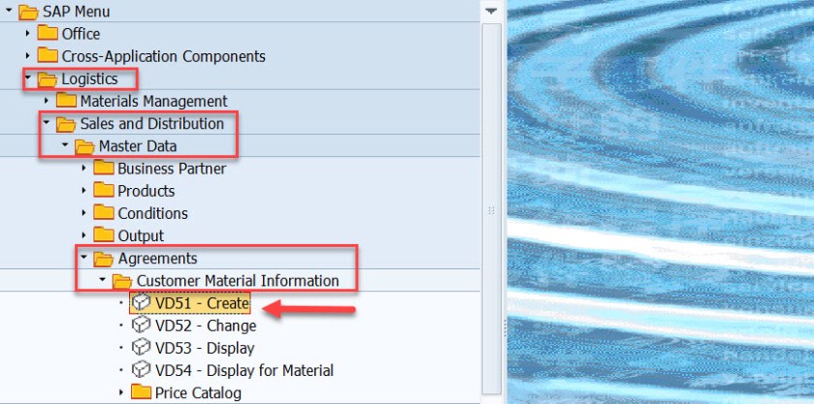Select Materials Management entry
Screen dimensions: 814x404
coord(153,101)
